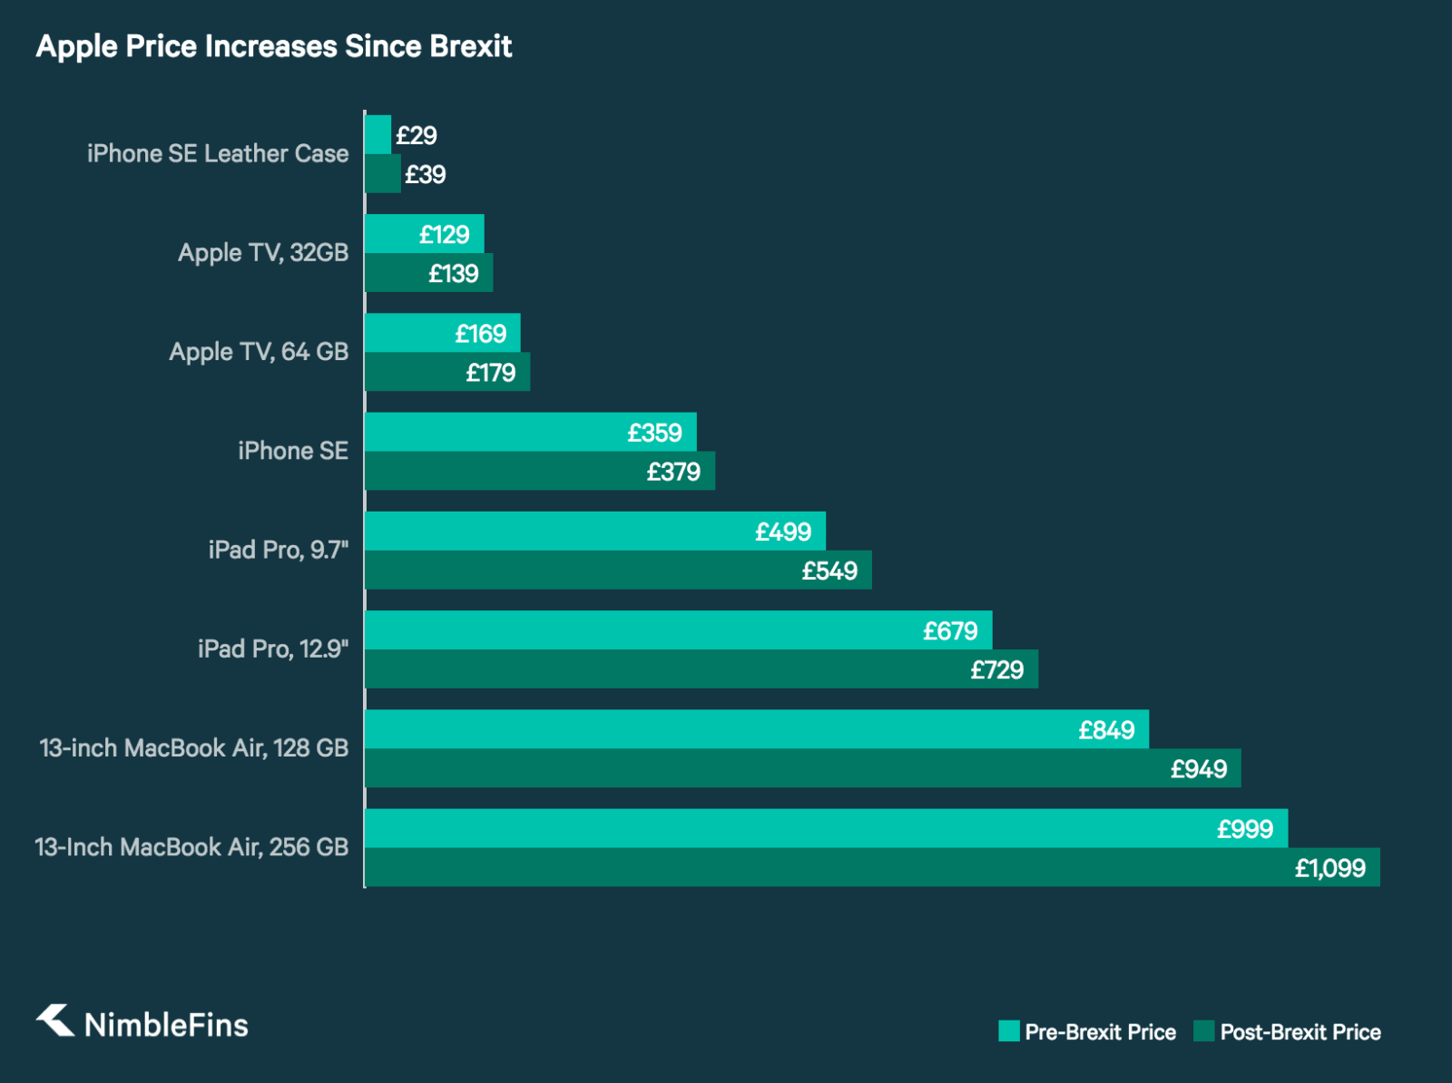Click the iPad Pro, 12.9" label

point(273,649)
